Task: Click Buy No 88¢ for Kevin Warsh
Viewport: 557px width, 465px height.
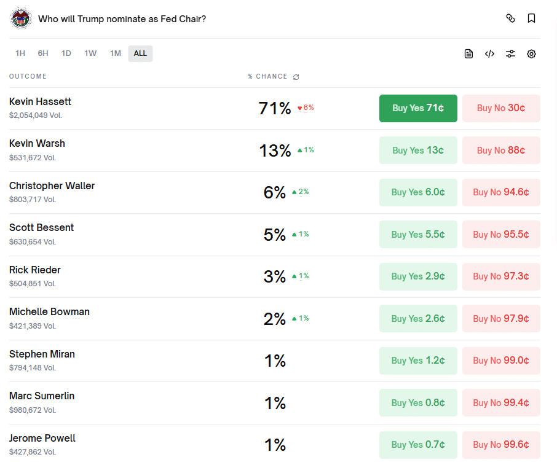Action: [x=501, y=150]
